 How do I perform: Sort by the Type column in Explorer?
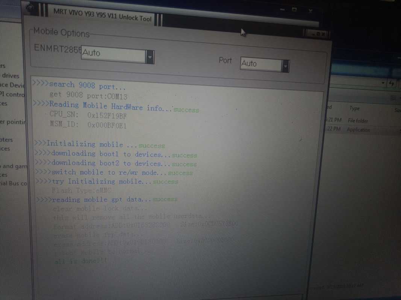click(x=354, y=108)
